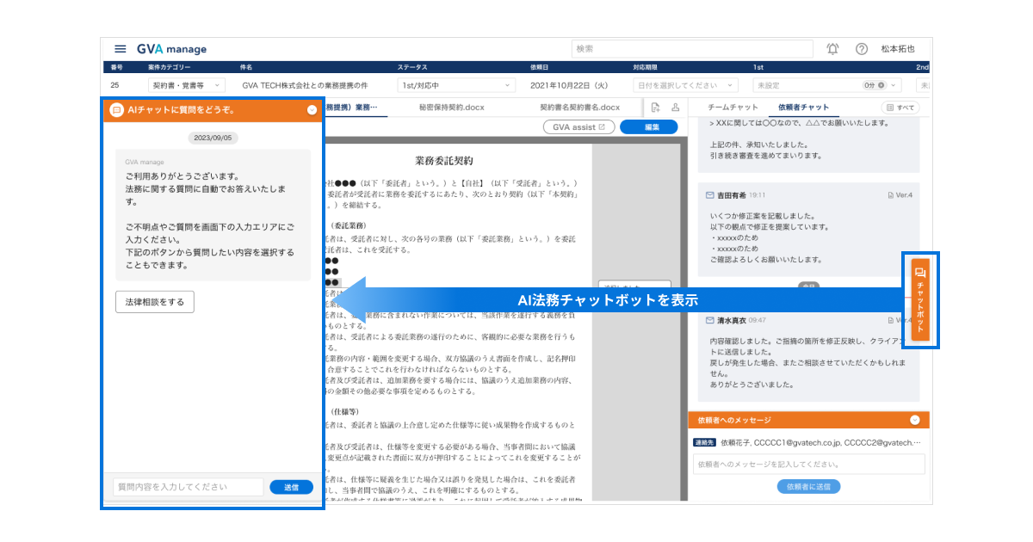The height and width of the screenshot is (542, 1033).
Task: Click the case number 25
Action: [x=115, y=85]
